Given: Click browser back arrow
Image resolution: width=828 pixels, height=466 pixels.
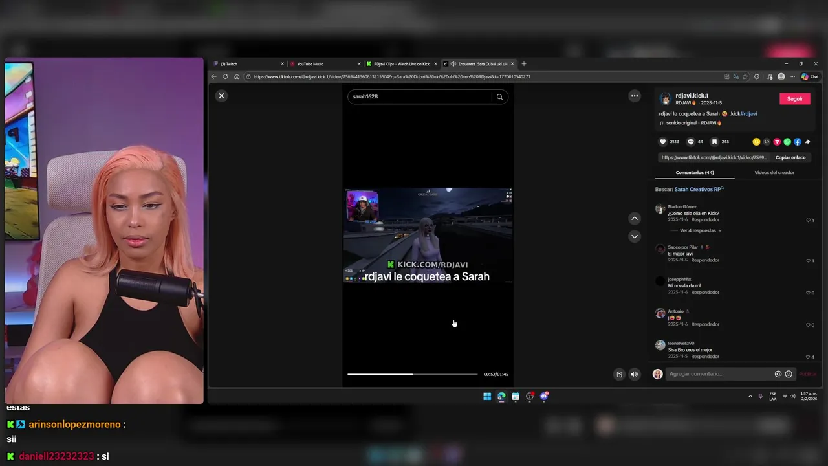Looking at the screenshot, I should click(214, 76).
